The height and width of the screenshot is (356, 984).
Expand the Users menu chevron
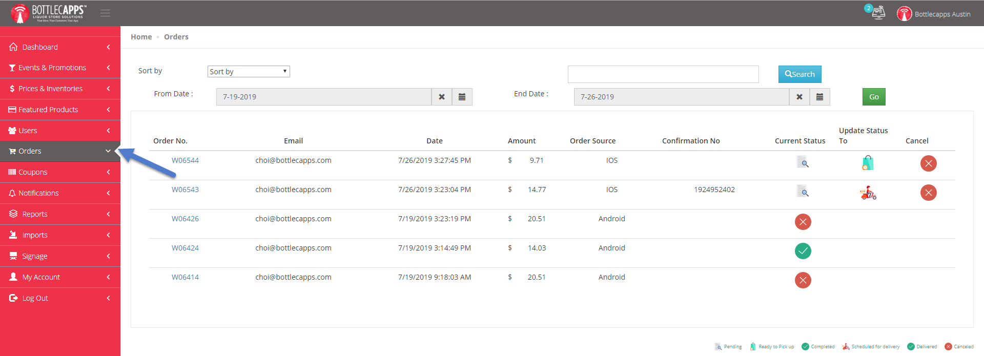click(x=108, y=131)
